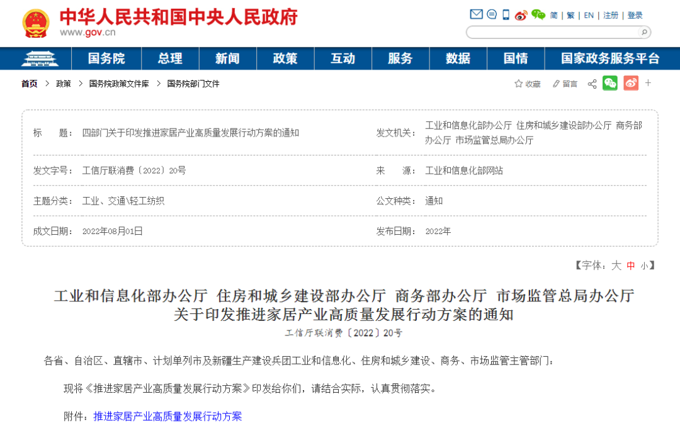
Task: Click the search magnifier icon
Action: [x=643, y=32]
